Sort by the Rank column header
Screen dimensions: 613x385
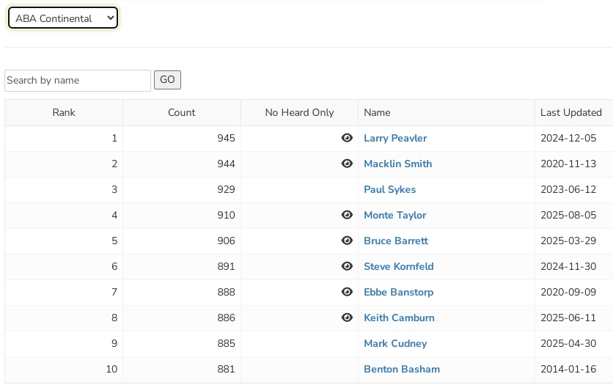(64, 112)
